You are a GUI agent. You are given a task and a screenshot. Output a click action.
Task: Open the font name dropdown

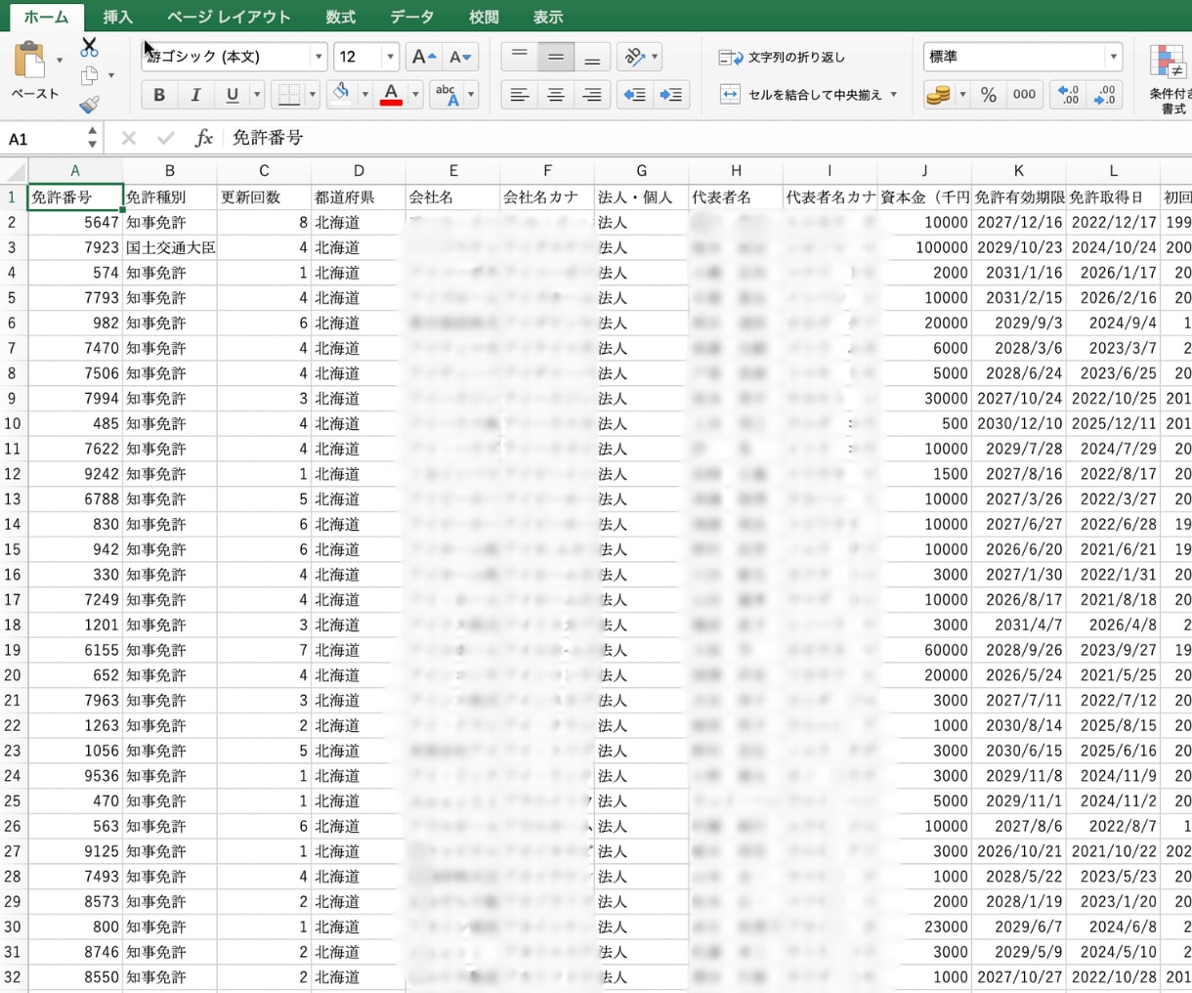319,57
